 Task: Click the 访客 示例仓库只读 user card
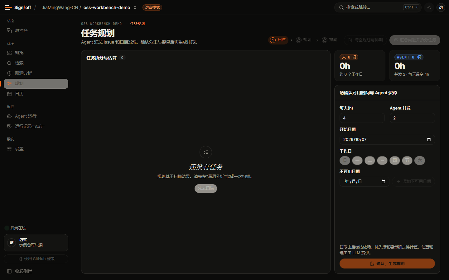click(x=36, y=243)
